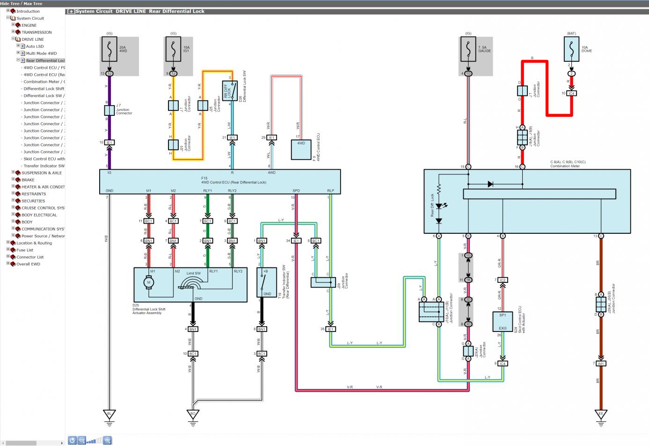This screenshot has width=649, height=446.
Task: Expand the TRANSMISSION tree node
Action: 13,32
